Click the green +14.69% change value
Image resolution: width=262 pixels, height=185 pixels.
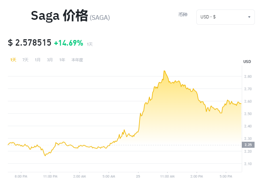[69, 43]
